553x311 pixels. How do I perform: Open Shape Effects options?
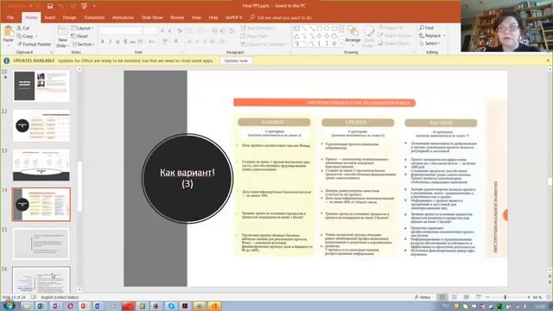[394, 43]
